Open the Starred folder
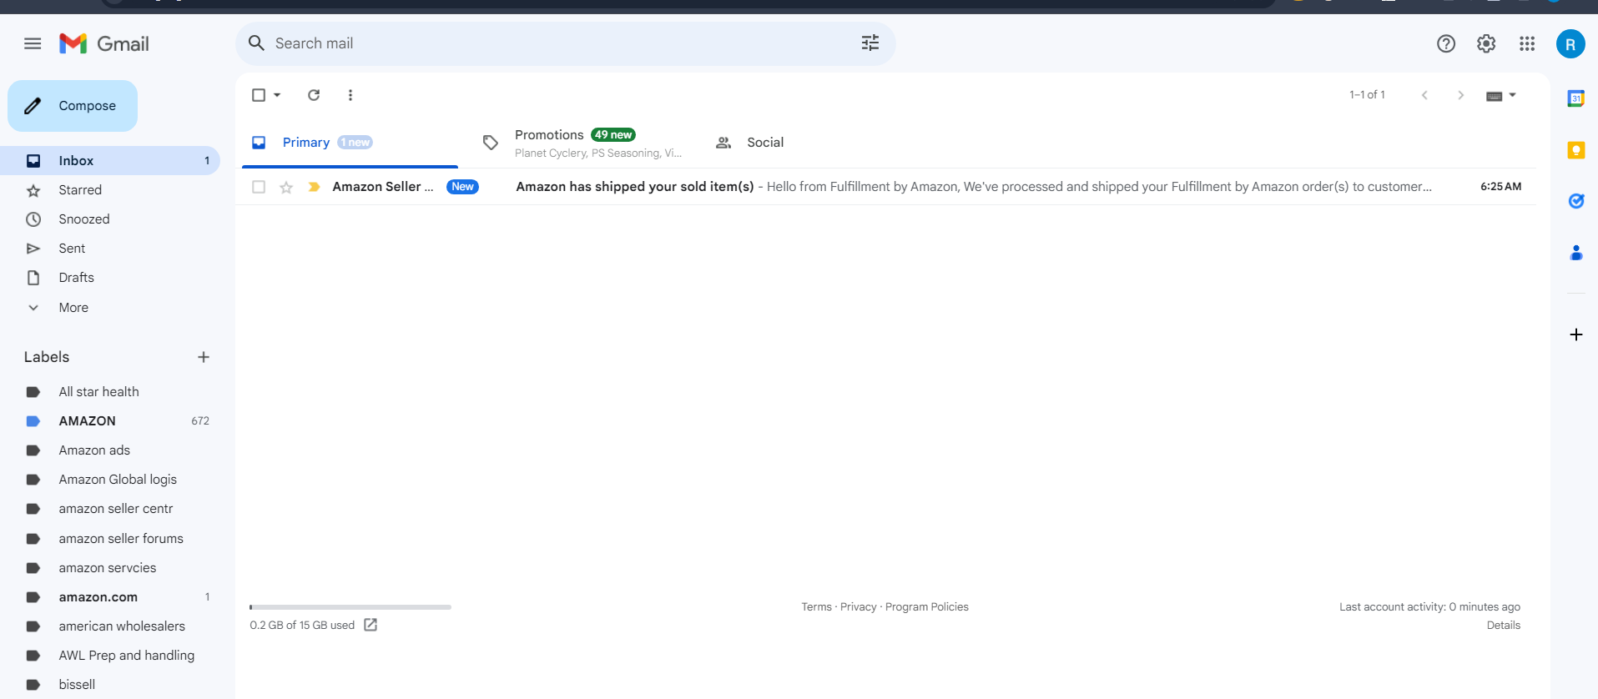Image resolution: width=1598 pixels, height=699 pixels. pyautogui.click(x=110, y=190)
